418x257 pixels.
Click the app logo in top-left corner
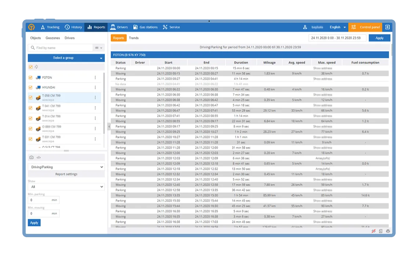32,27
